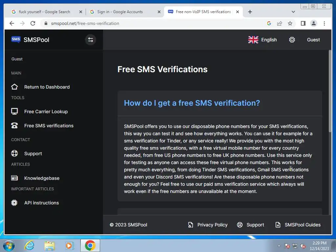This screenshot has height=252, width=336.
Task: Click the chip icon for API instructions
Action: coord(14,203)
